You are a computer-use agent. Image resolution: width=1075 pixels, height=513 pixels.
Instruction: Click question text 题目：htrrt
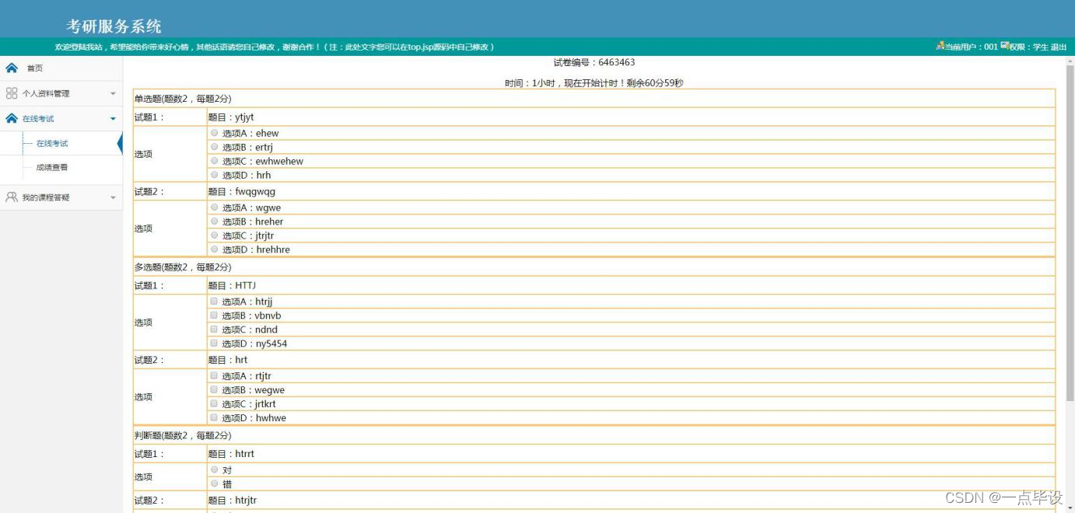click(x=231, y=454)
